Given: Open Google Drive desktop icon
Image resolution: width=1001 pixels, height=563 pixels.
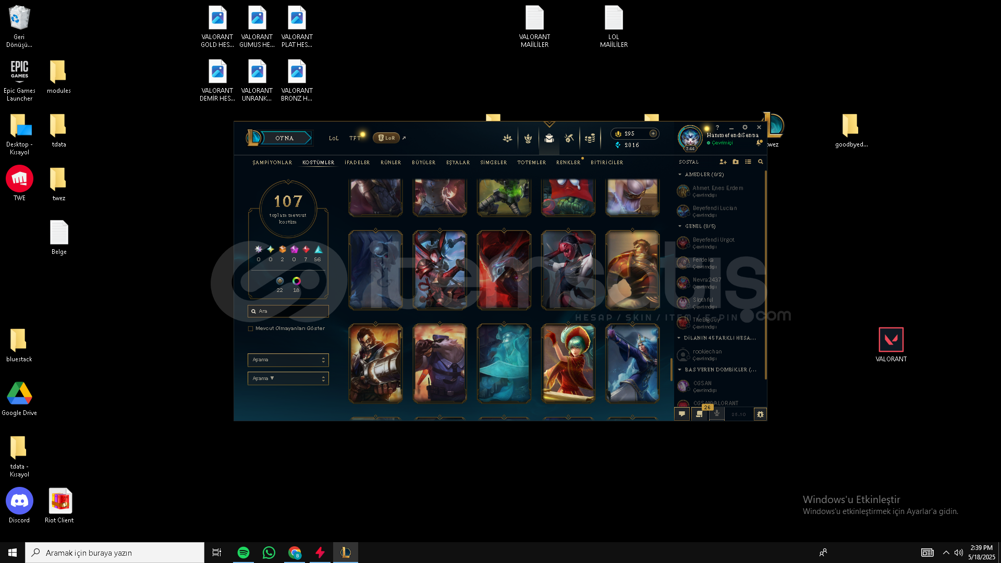Looking at the screenshot, I should pos(19,398).
